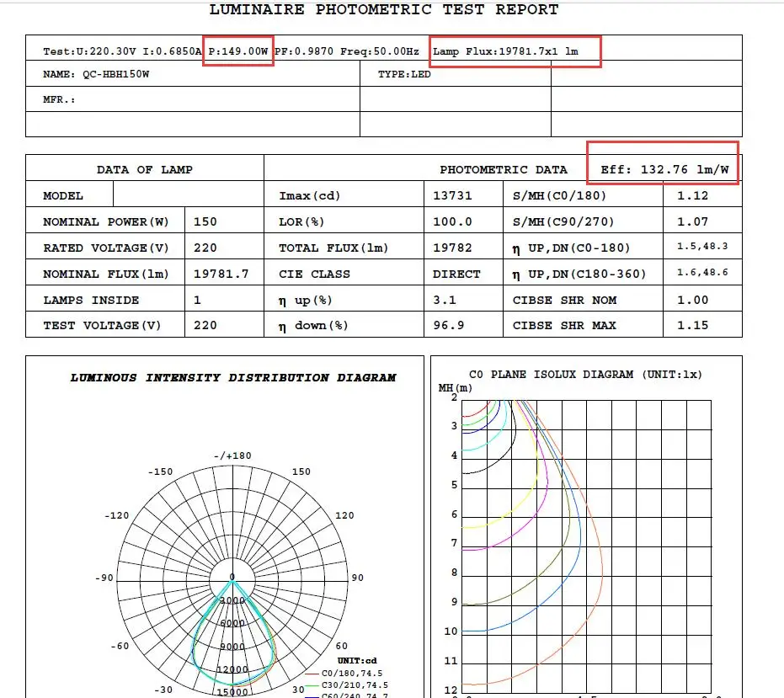
Task: Select the "220" value in Test Voltage row
Action: [205, 326]
